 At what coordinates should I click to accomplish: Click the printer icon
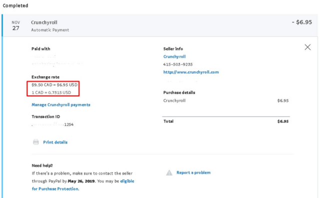point(36,142)
